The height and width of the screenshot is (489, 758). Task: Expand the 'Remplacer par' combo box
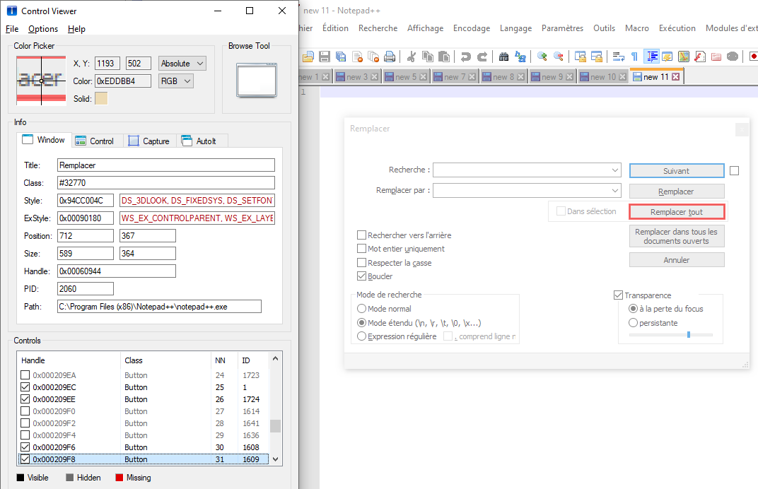pos(616,191)
